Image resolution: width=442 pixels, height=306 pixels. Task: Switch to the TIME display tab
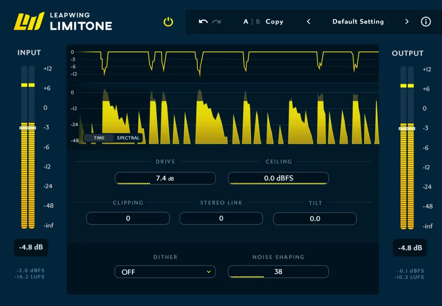[x=99, y=138]
